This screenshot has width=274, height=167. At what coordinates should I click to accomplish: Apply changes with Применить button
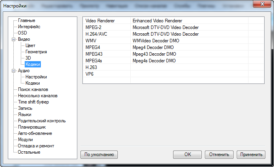252,154
